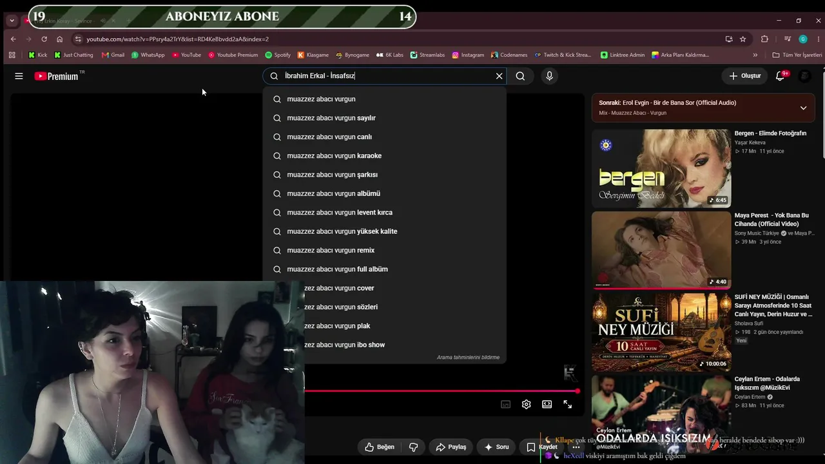Open the Twitch & Kick Strea... bookmark
The height and width of the screenshot is (464, 825).
[x=563, y=55]
